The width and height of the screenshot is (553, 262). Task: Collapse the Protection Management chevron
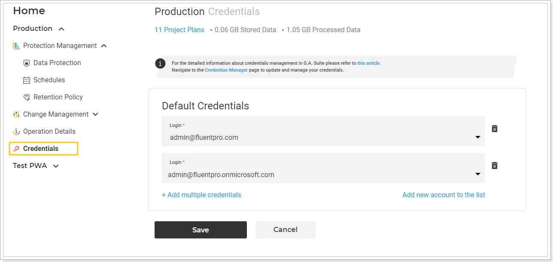104,46
